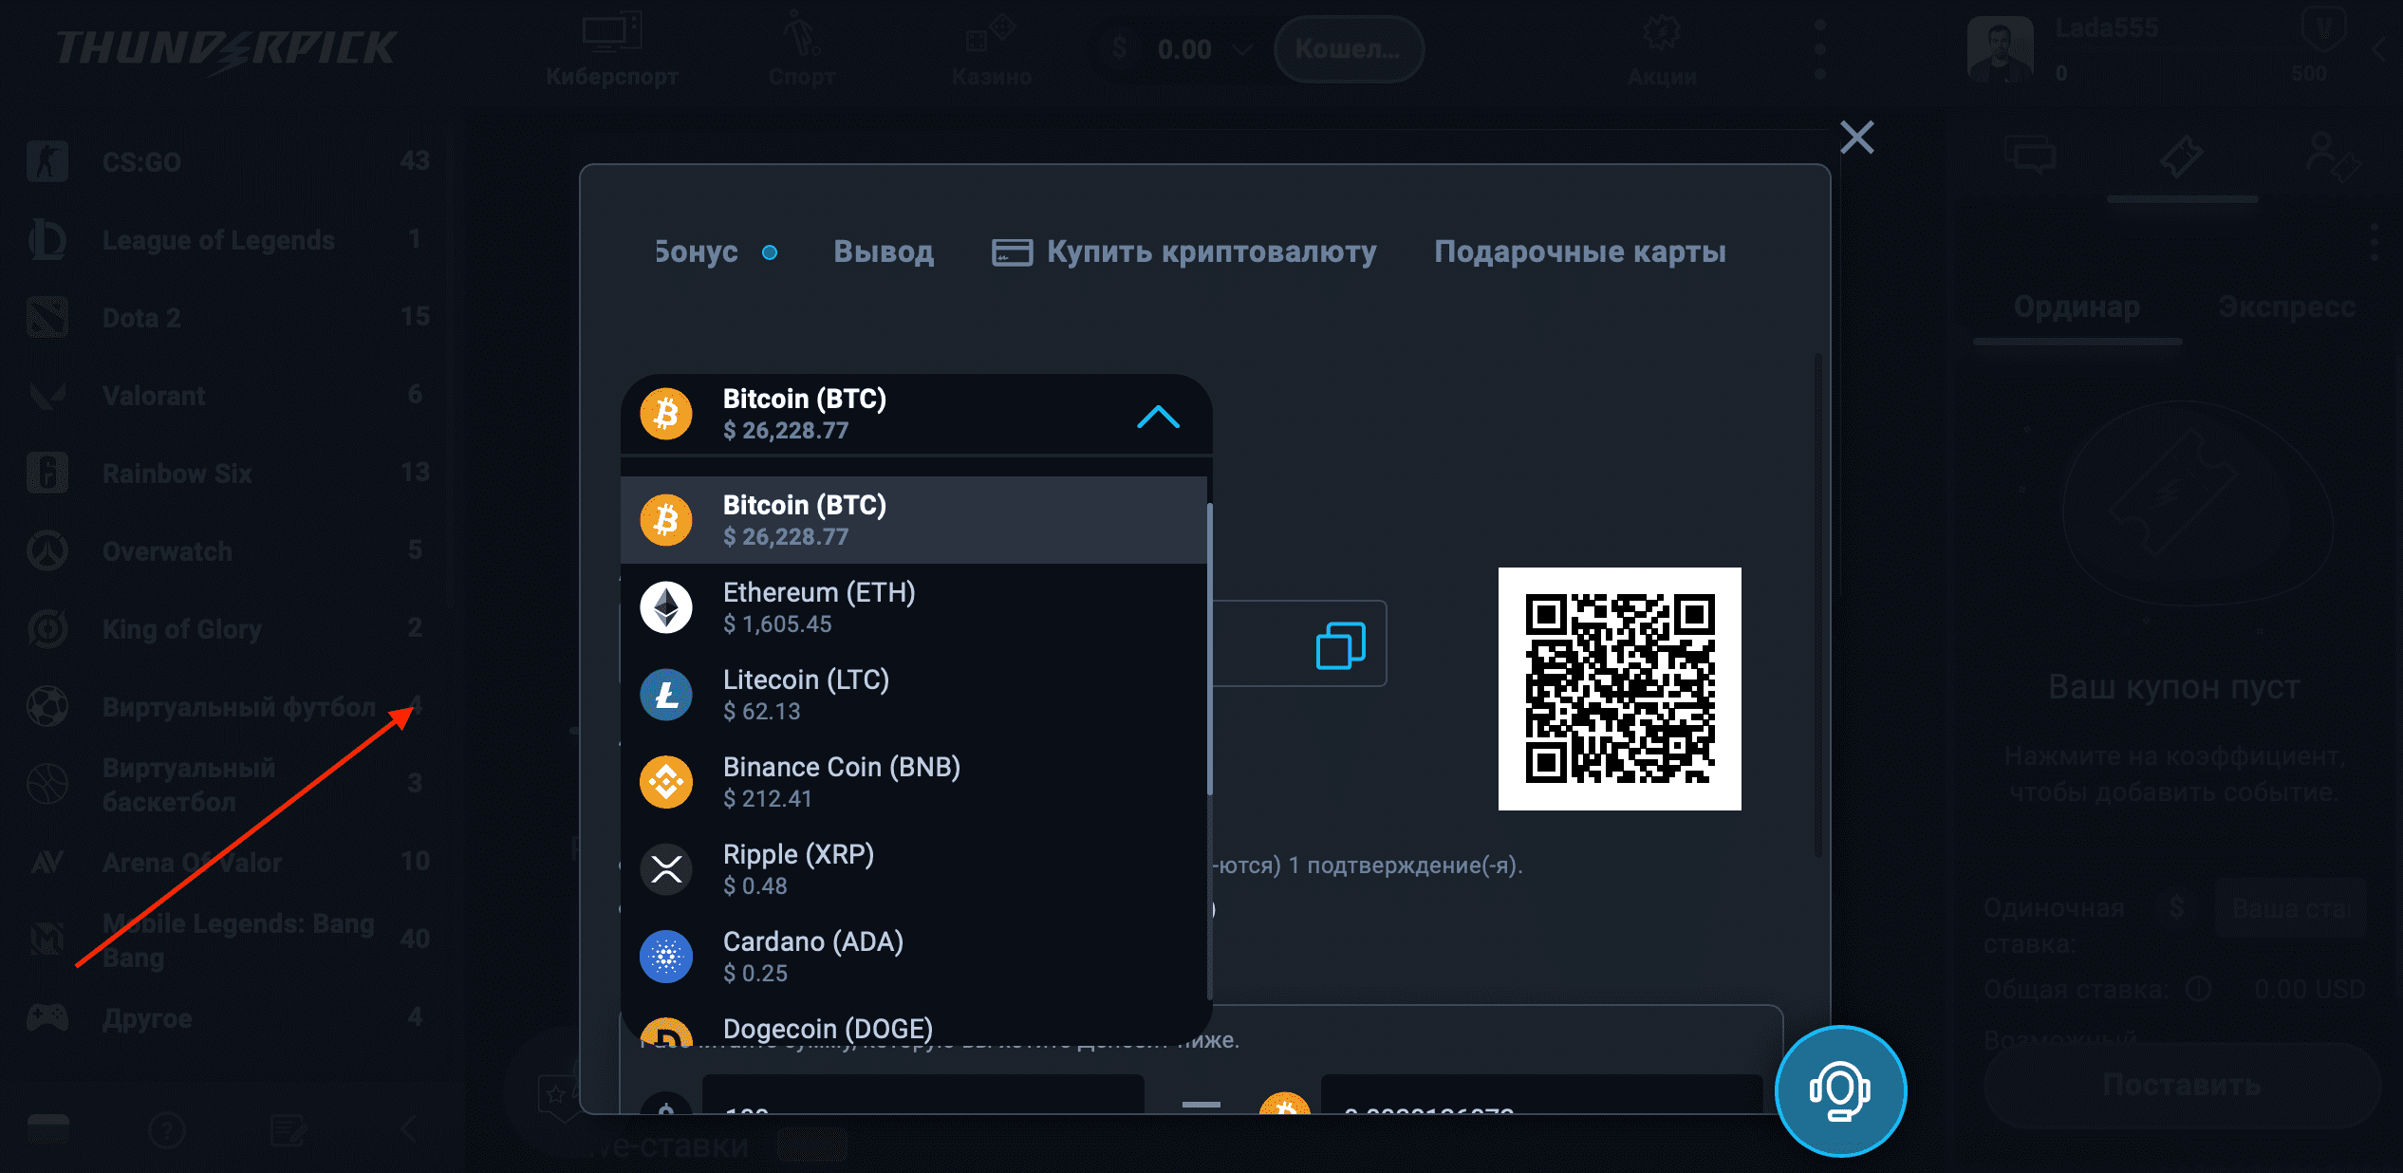
Task: Select the Valorant game icon
Action: pos(46,396)
